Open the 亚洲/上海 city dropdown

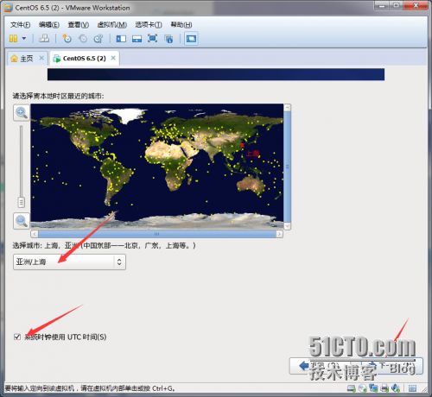click(x=69, y=262)
